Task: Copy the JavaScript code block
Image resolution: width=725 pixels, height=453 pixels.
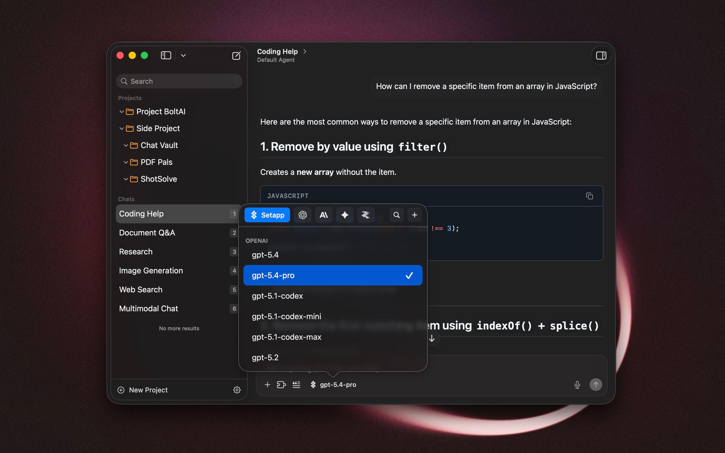Action: (589, 196)
